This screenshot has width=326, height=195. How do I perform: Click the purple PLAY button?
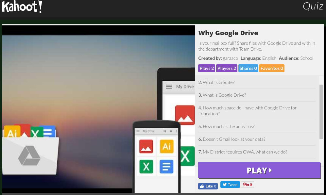[259, 170]
